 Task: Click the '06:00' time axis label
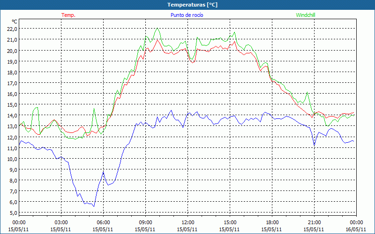coord(103,222)
